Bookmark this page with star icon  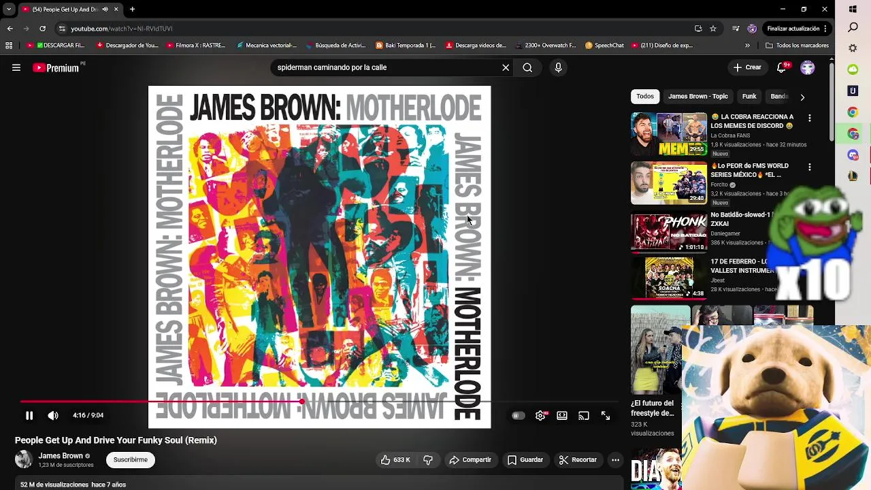(x=713, y=29)
